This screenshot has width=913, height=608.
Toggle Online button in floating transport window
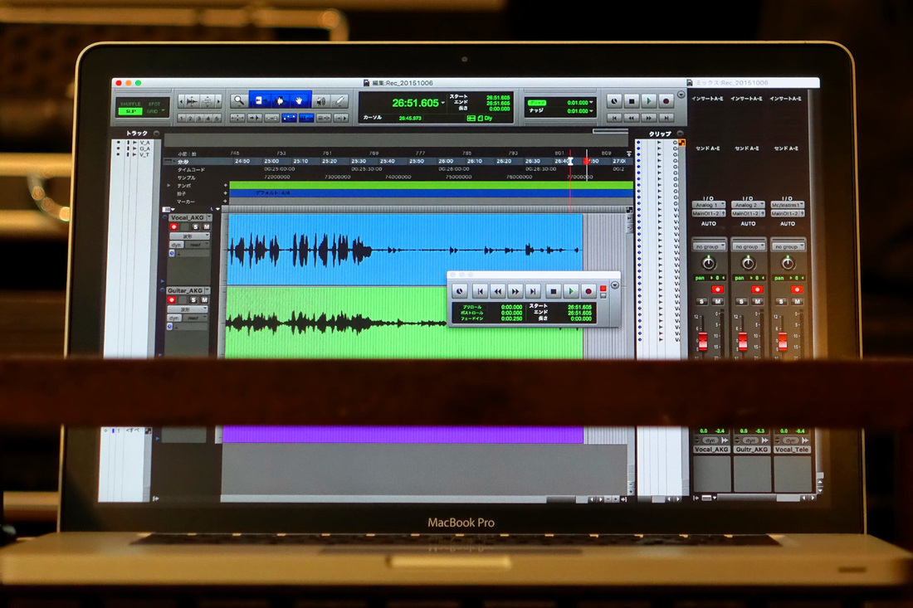(x=460, y=291)
